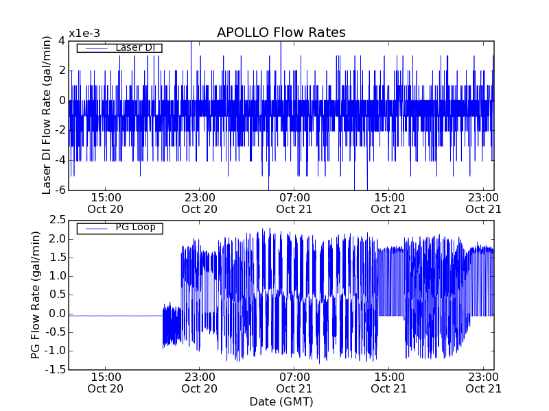549x411 pixels.
Task: Click the "-6" y-axis tick on Laser DI plot
Action: 60,190
